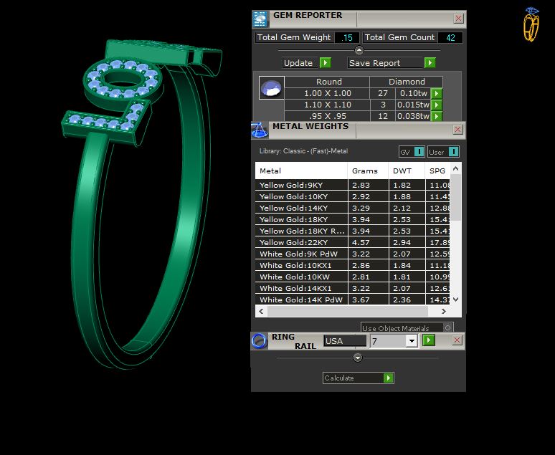Select the Yellow Gold:22KY row

coord(353,242)
